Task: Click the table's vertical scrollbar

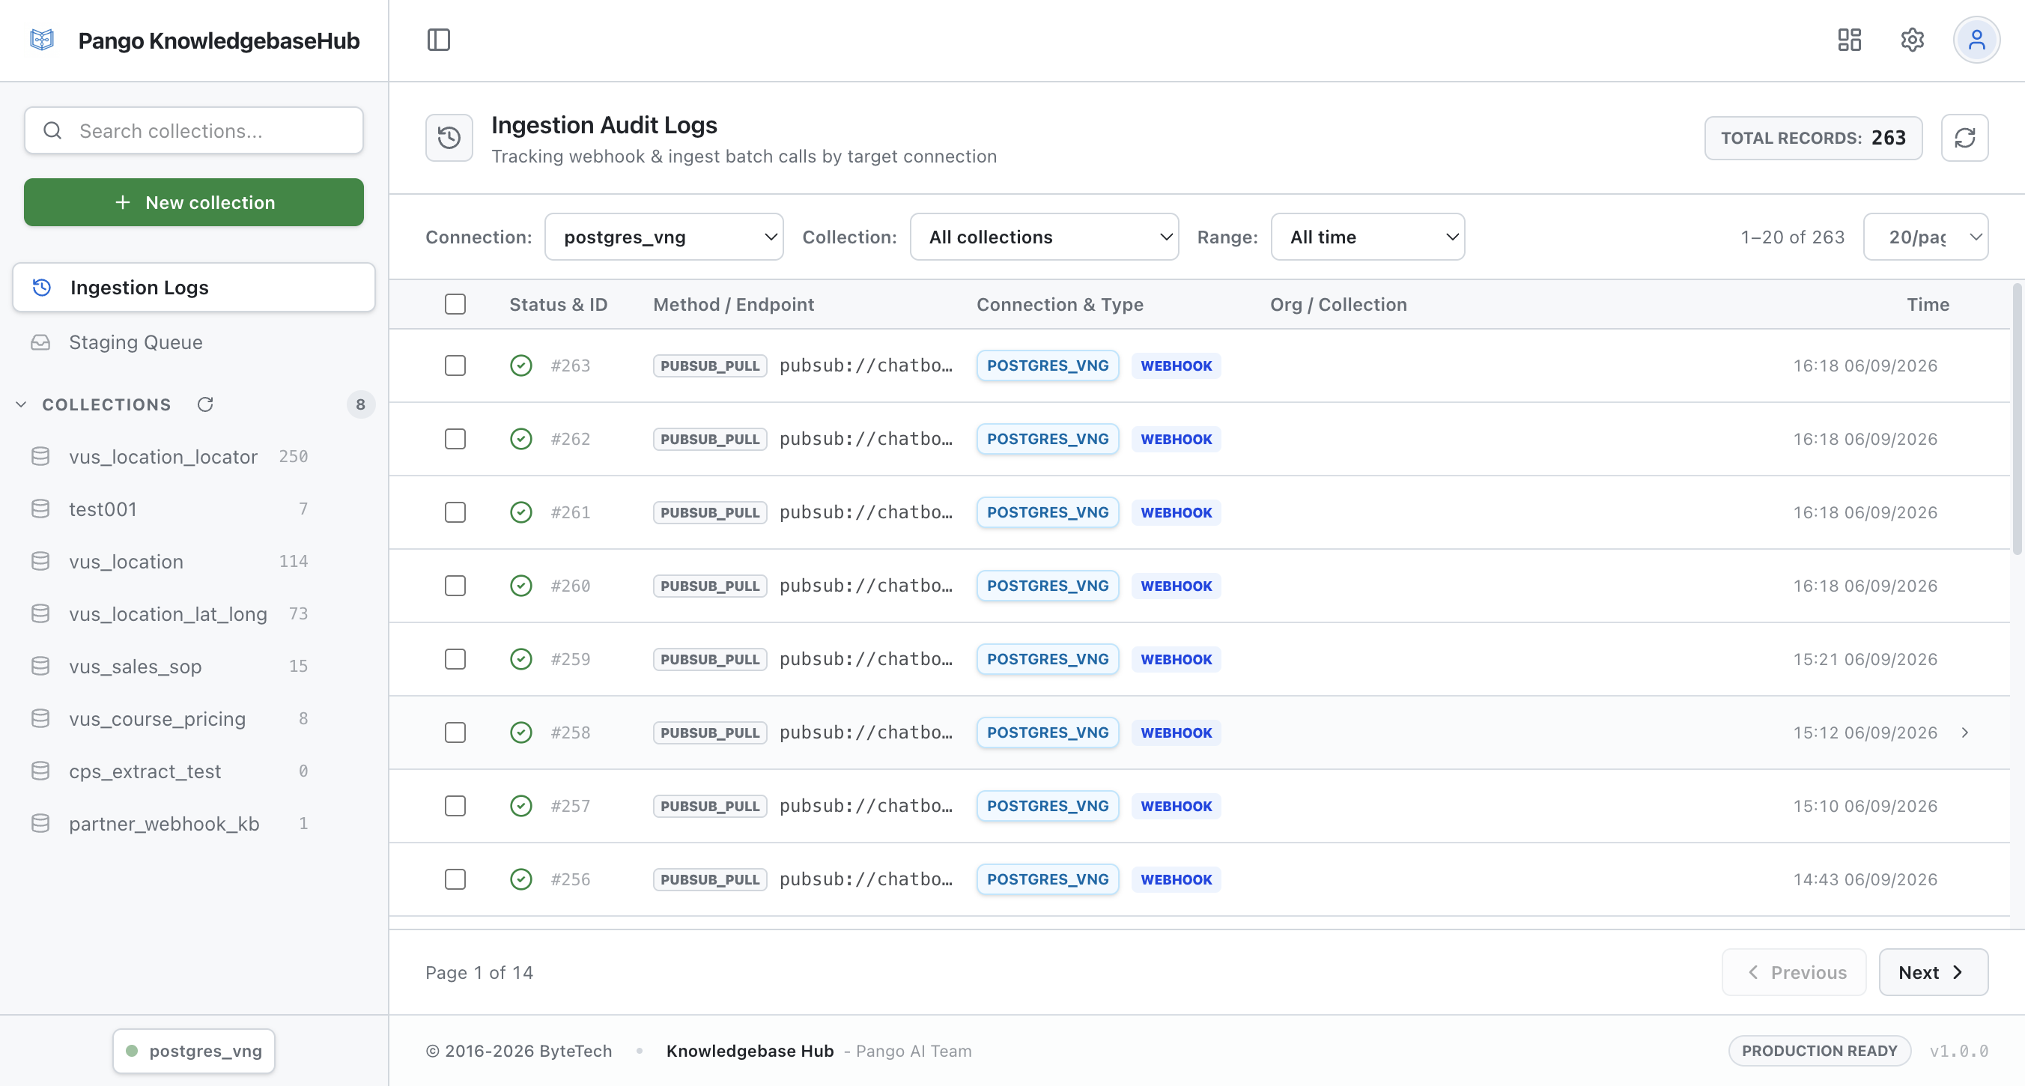Action: pos(2018,420)
